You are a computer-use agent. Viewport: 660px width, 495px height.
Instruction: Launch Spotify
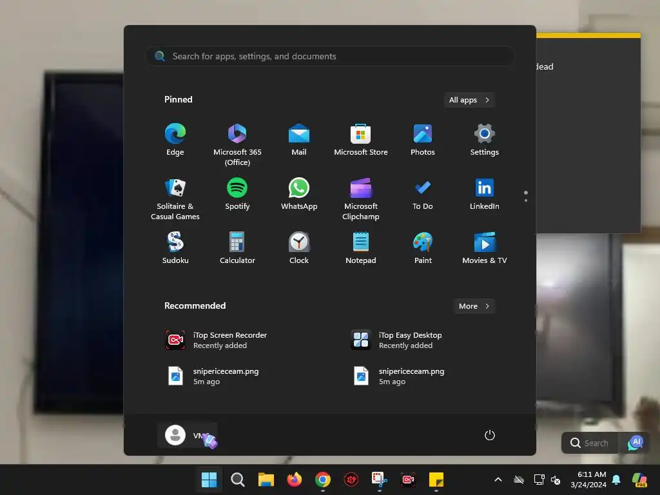click(237, 195)
